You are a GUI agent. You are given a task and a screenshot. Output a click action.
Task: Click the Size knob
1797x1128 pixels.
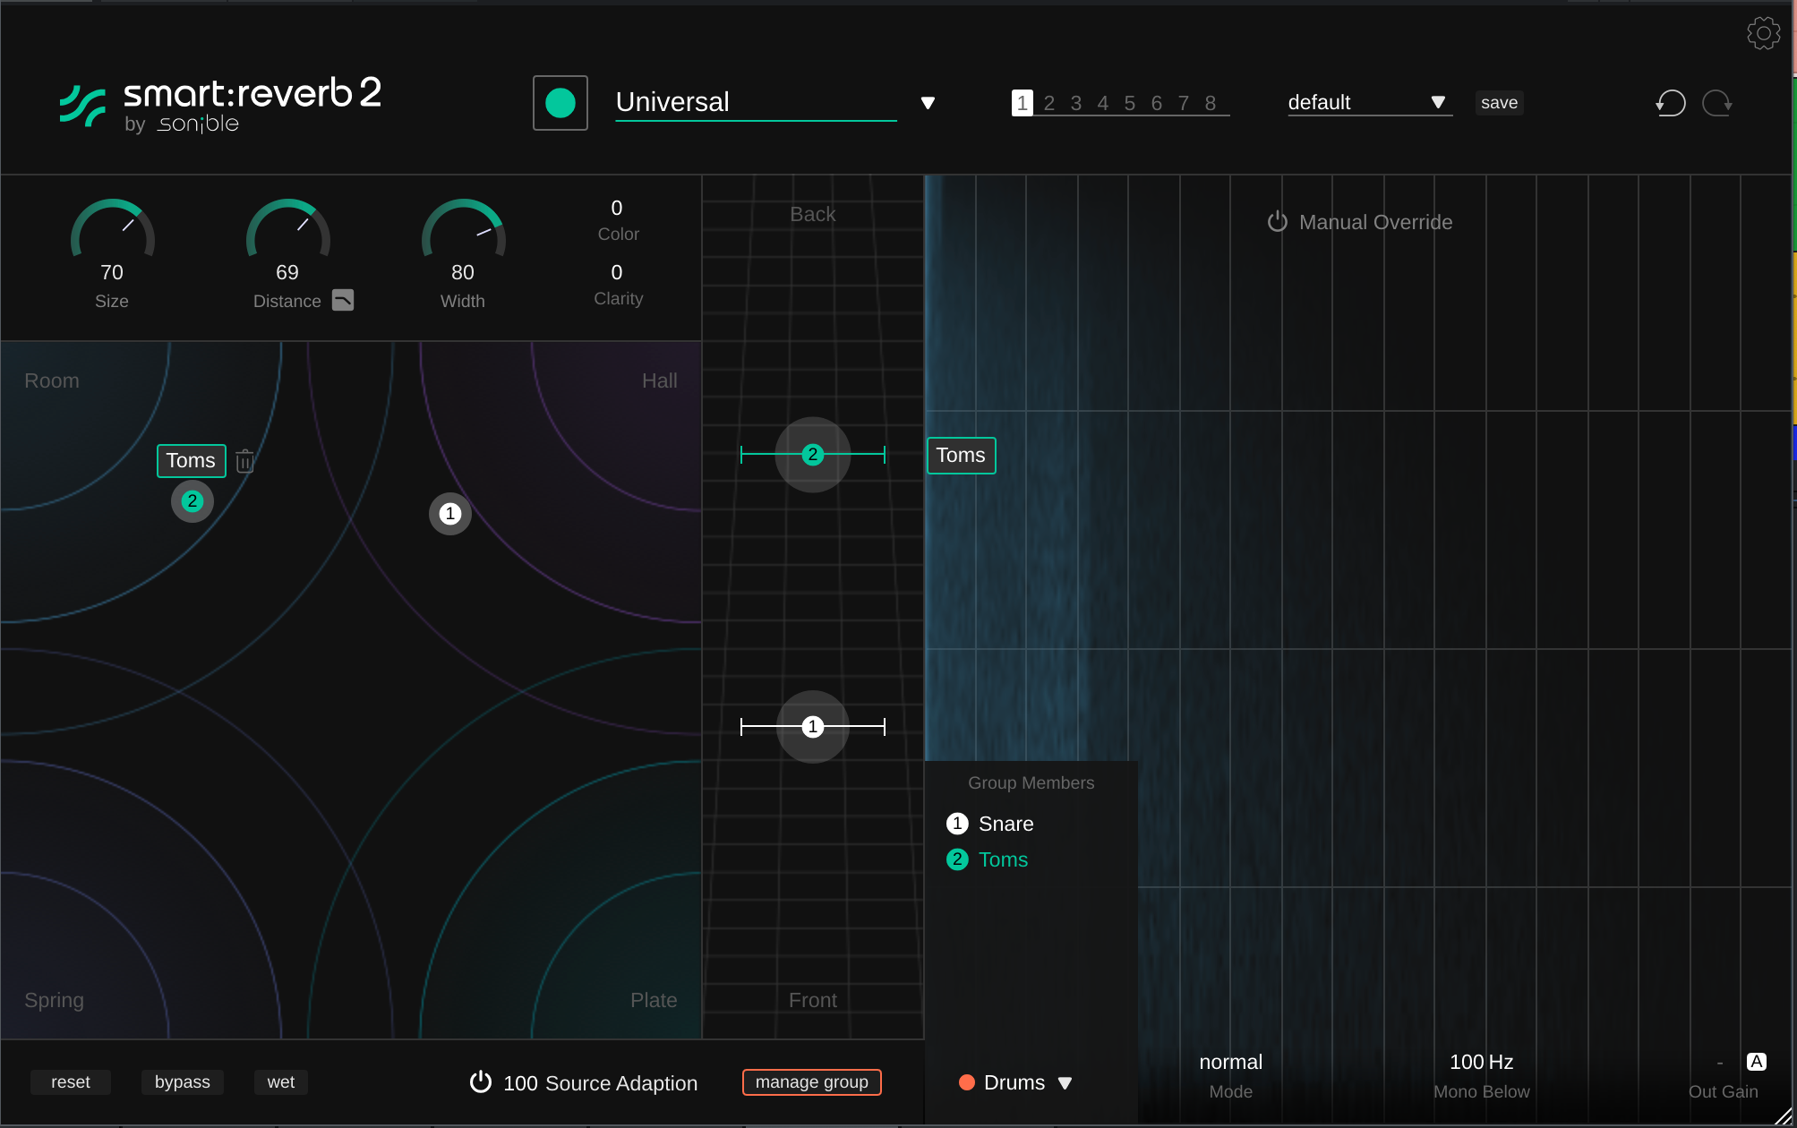[x=112, y=235]
